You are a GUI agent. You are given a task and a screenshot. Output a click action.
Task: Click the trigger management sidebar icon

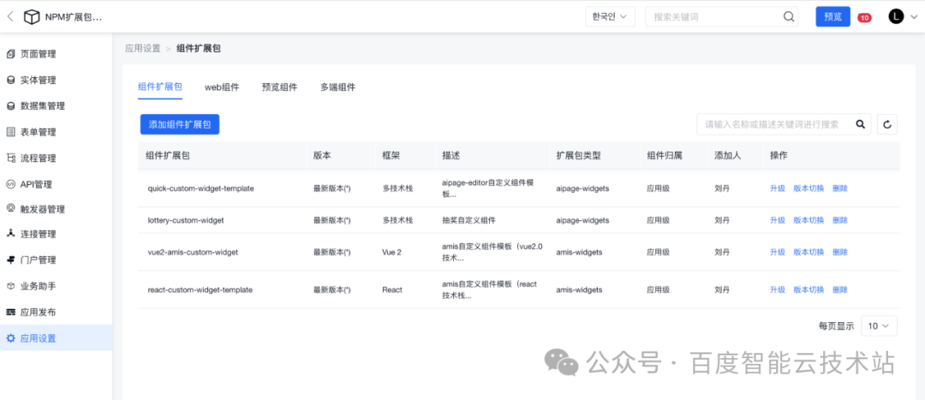pos(10,208)
